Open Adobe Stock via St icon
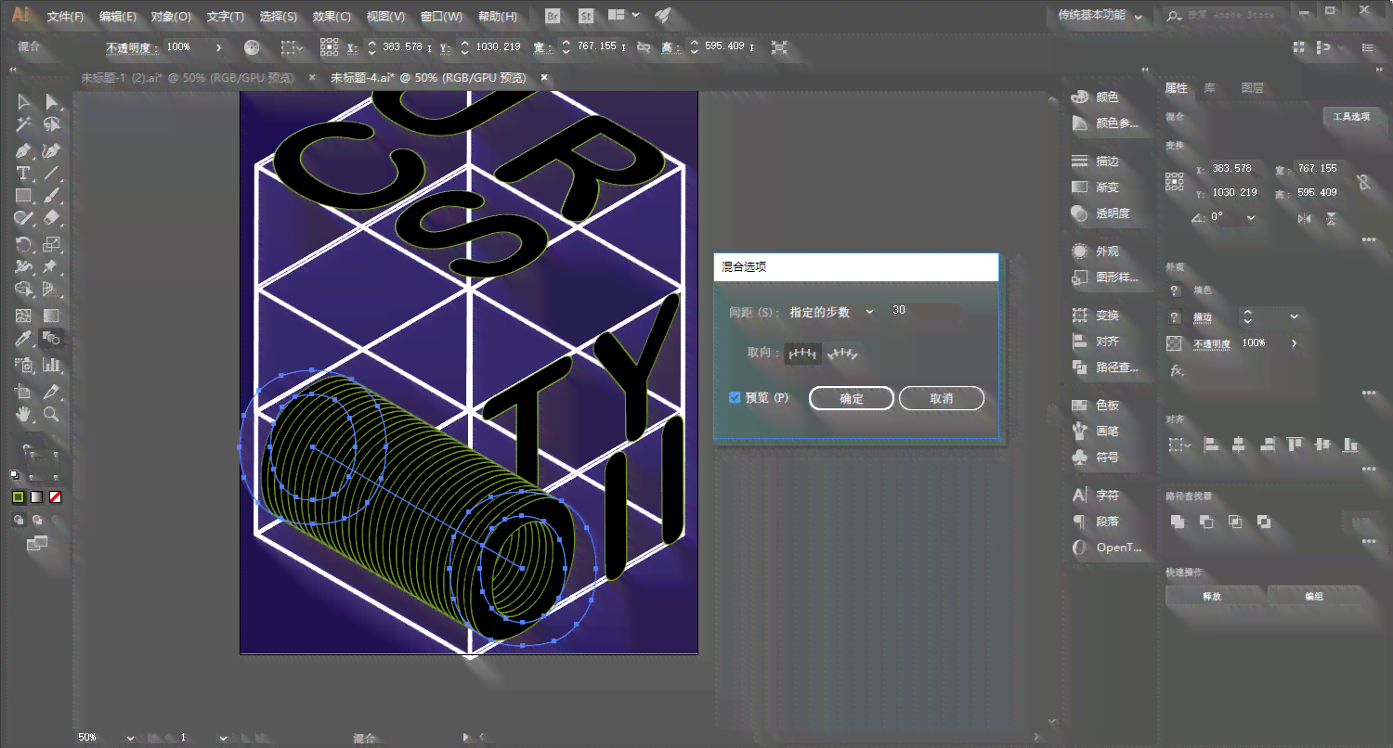This screenshot has height=748, width=1393. 586,16
